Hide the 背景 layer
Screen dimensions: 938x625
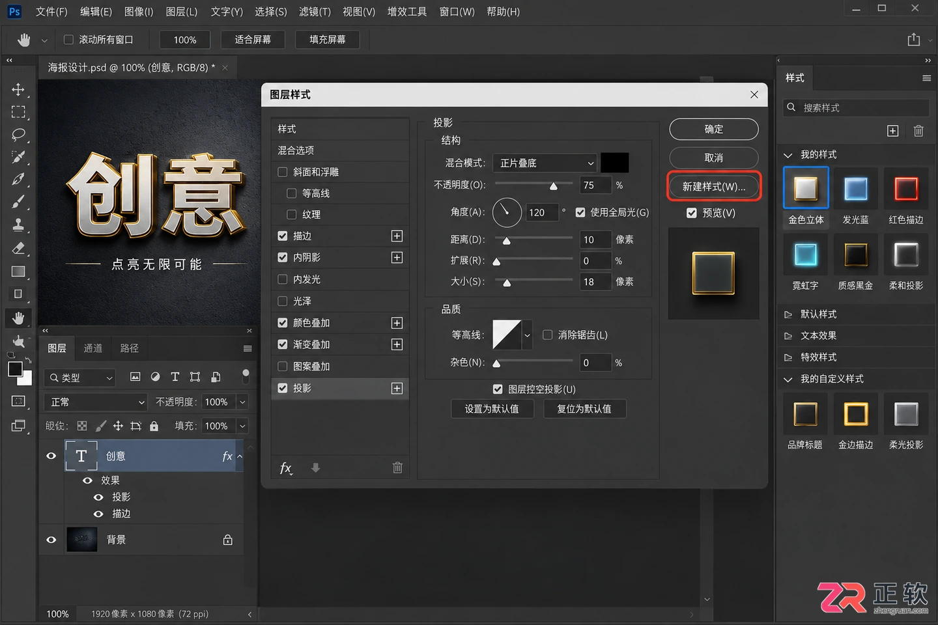[x=51, y=540]
